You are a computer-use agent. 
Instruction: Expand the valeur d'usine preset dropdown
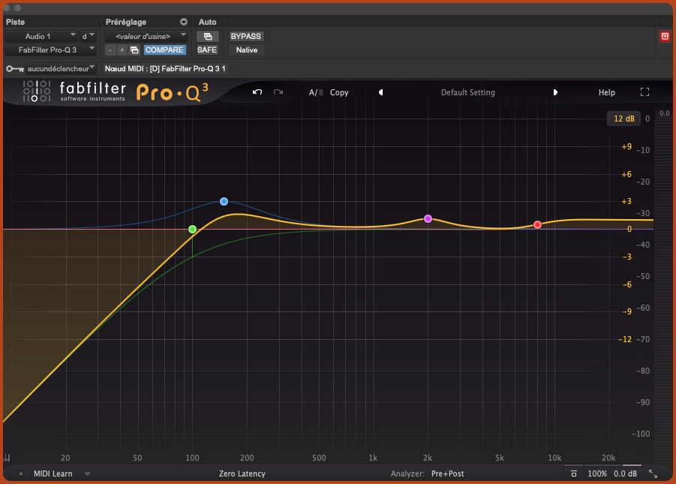(144, 36)
